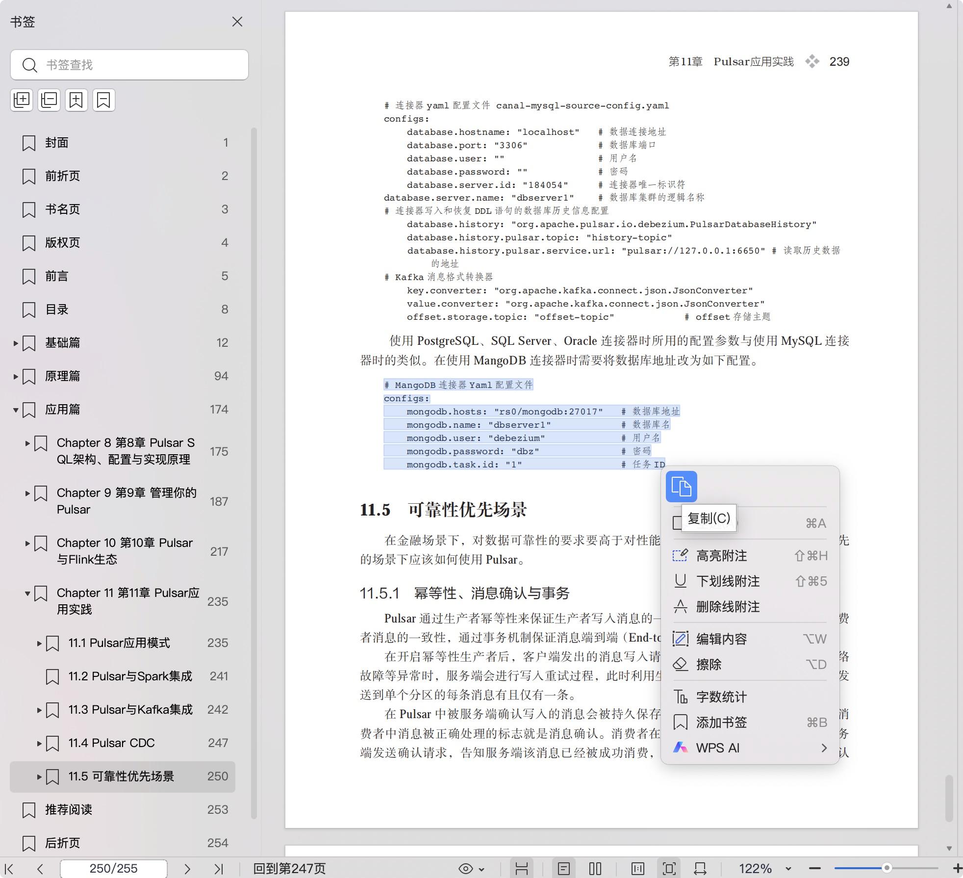Choose 删除线附注 from context menu
963x878 pixels.
(x=750, y=607)
